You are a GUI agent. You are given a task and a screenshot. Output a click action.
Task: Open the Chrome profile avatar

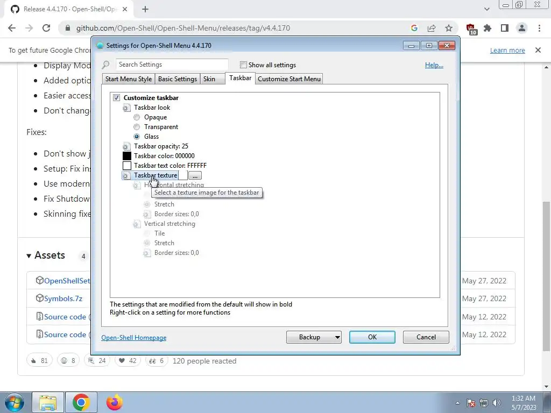(x=522, y=28)
